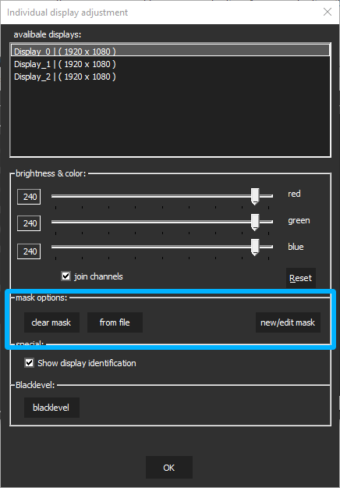Viewport: 340px width, 488px height.
Task: Open the blacklevel settings button
Action: (51, 408)
